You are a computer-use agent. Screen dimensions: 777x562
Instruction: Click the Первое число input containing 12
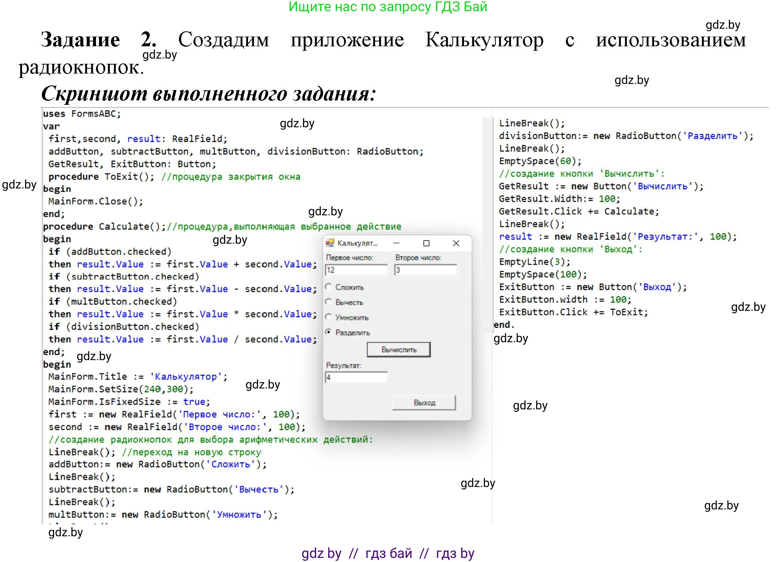click(x=357, y=270)
